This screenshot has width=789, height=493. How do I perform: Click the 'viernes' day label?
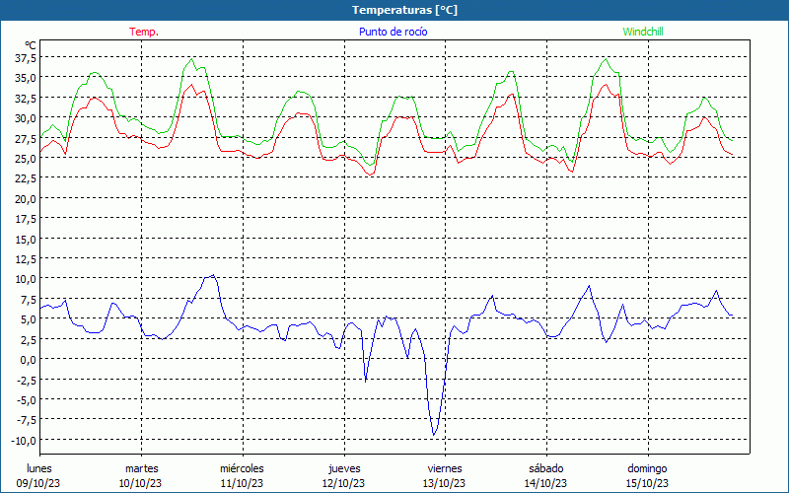446,468
